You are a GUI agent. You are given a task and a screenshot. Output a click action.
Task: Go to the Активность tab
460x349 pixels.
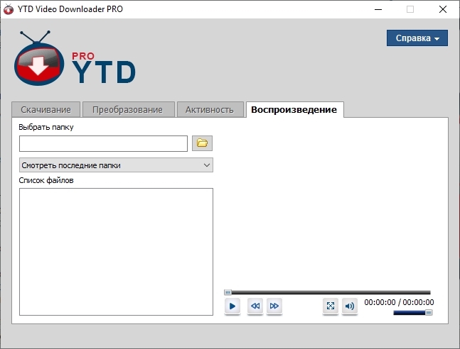pos(209,110)
